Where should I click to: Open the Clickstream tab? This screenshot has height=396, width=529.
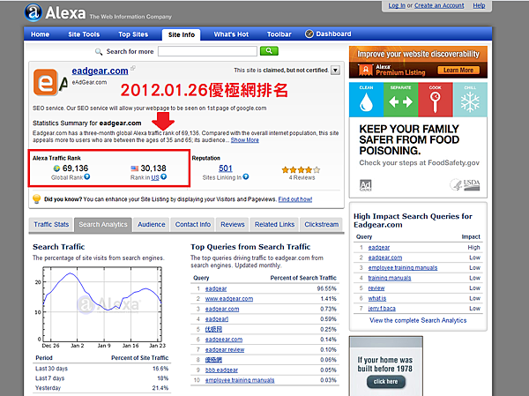click(x=321, y=225)
